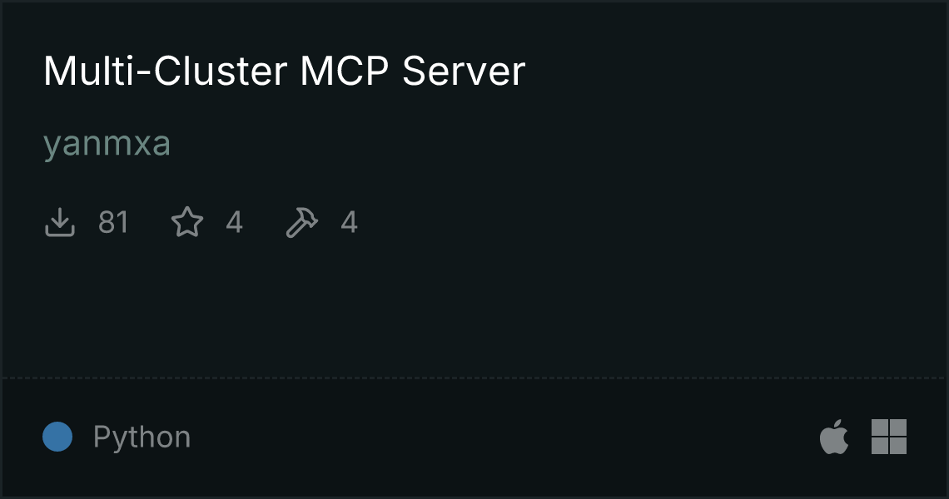Open the Multi-Cluster MCP Server title
This screenshot has height=499, width=949.
click(x=285, y=71)
